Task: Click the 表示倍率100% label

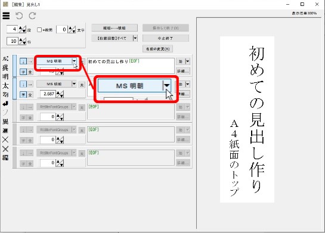Action: click(x=304, y=13)
